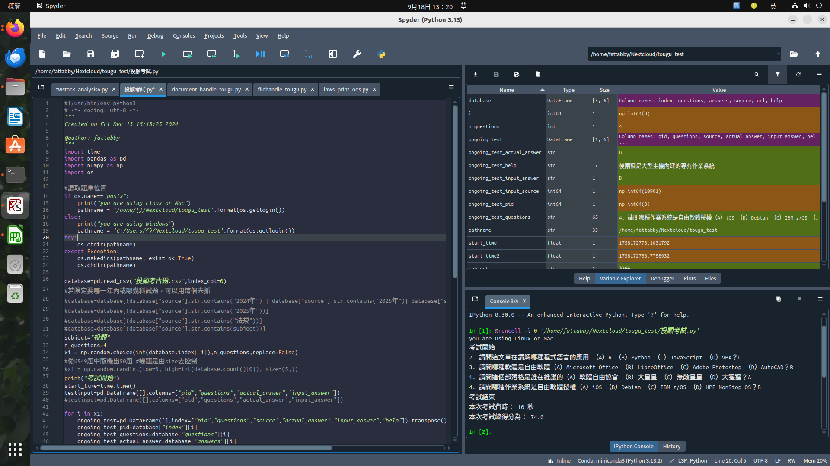Image resolution: width=830 pixels, height=466 pixels.
Task: Click the search variables magnifier icon
Action: click(757, 75)
